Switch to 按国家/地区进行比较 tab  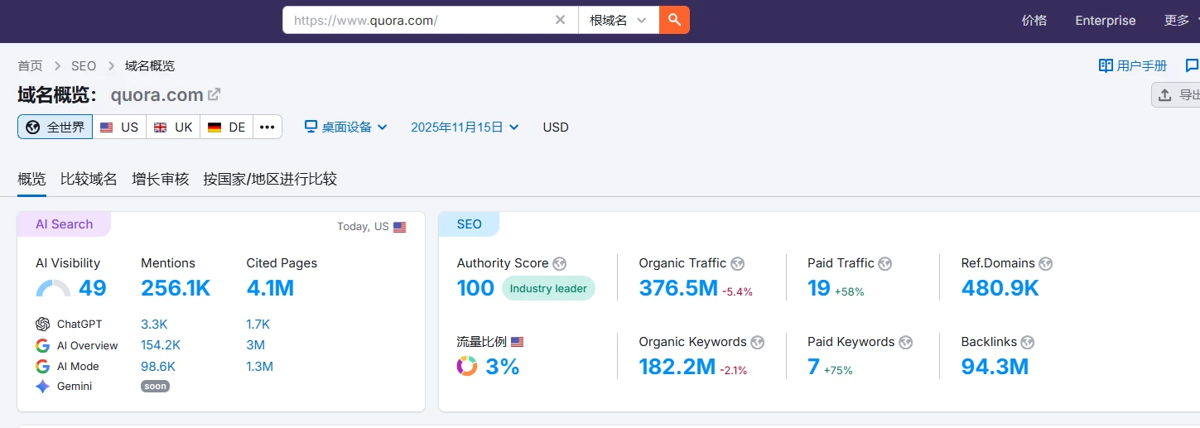click(270, 179)
